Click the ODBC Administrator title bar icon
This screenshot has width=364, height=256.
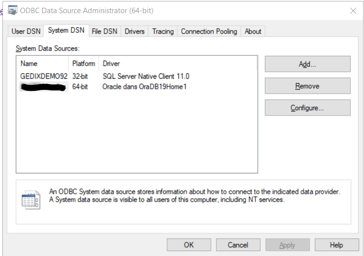click(13, 10)
